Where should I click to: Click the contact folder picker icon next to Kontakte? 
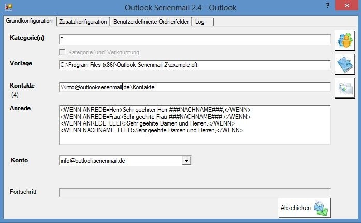tap(344, 88)
